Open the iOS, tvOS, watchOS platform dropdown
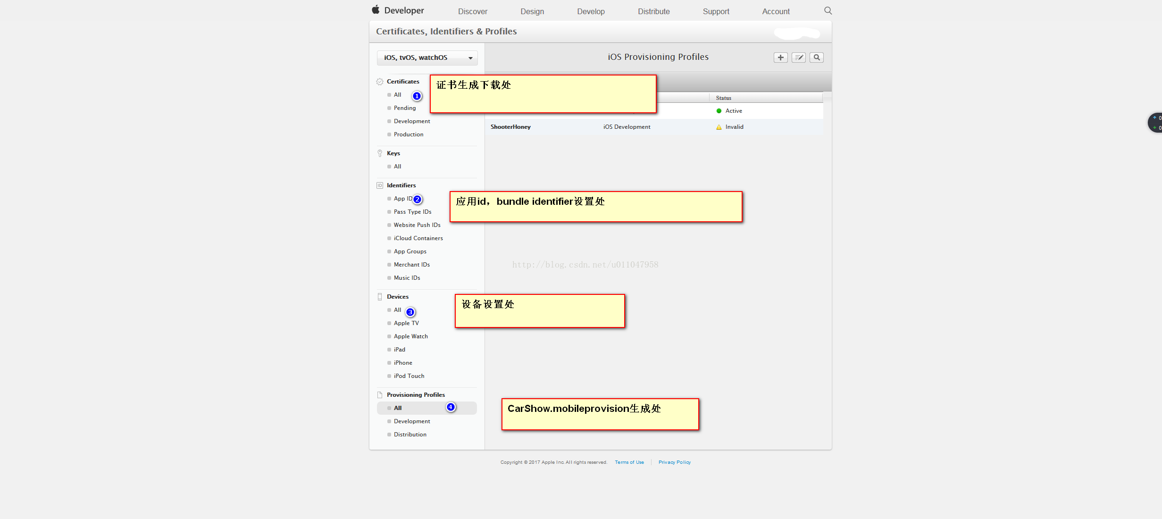 (x=427, y=58)
